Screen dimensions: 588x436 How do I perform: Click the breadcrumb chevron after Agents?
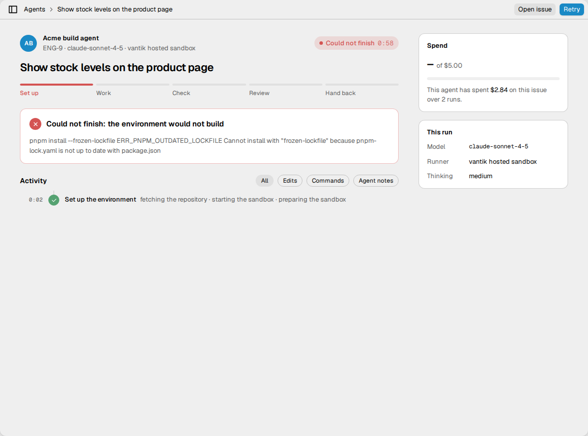pos(51,9)
